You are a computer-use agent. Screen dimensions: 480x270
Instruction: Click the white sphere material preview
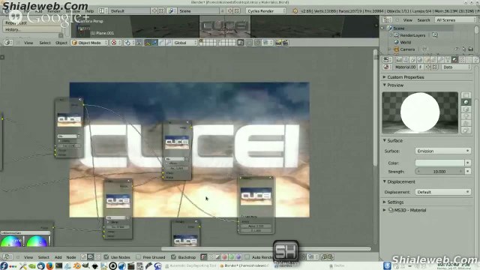pos(420,112)
